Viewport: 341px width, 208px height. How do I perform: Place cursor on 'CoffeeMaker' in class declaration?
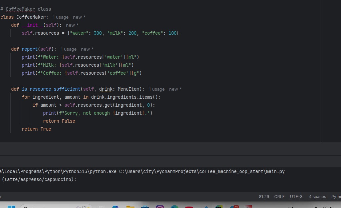(31, 17)
